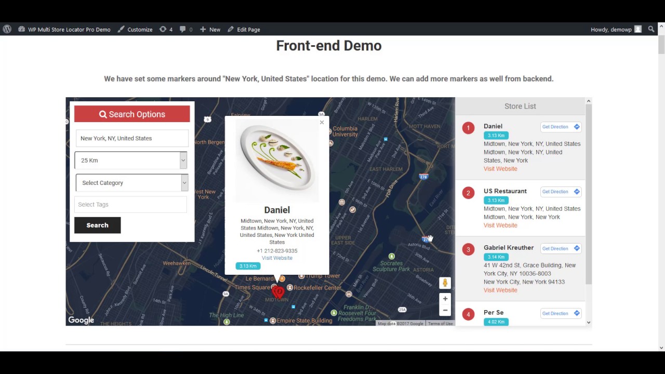Click the Google logo on the map
665x374 pixels.
pos(81,320)
